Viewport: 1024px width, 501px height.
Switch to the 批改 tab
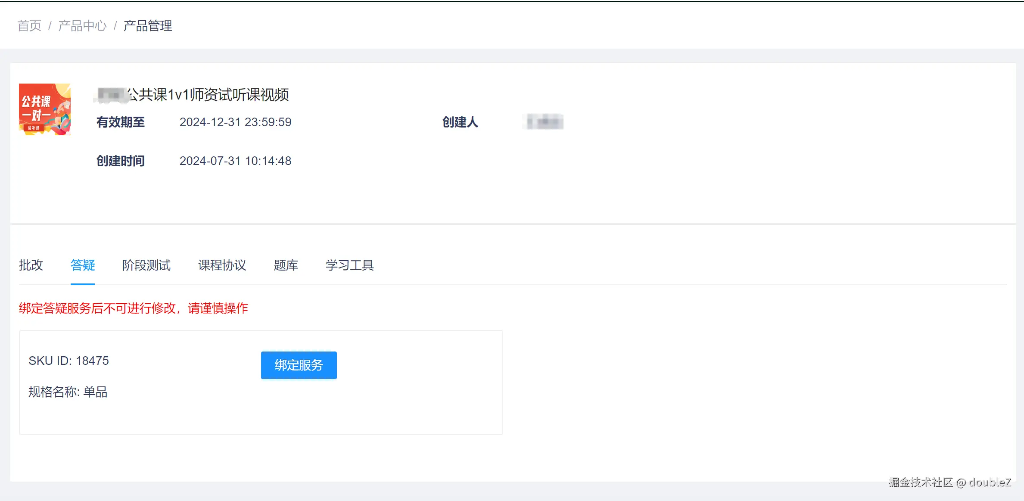click(x=31, y=265)
